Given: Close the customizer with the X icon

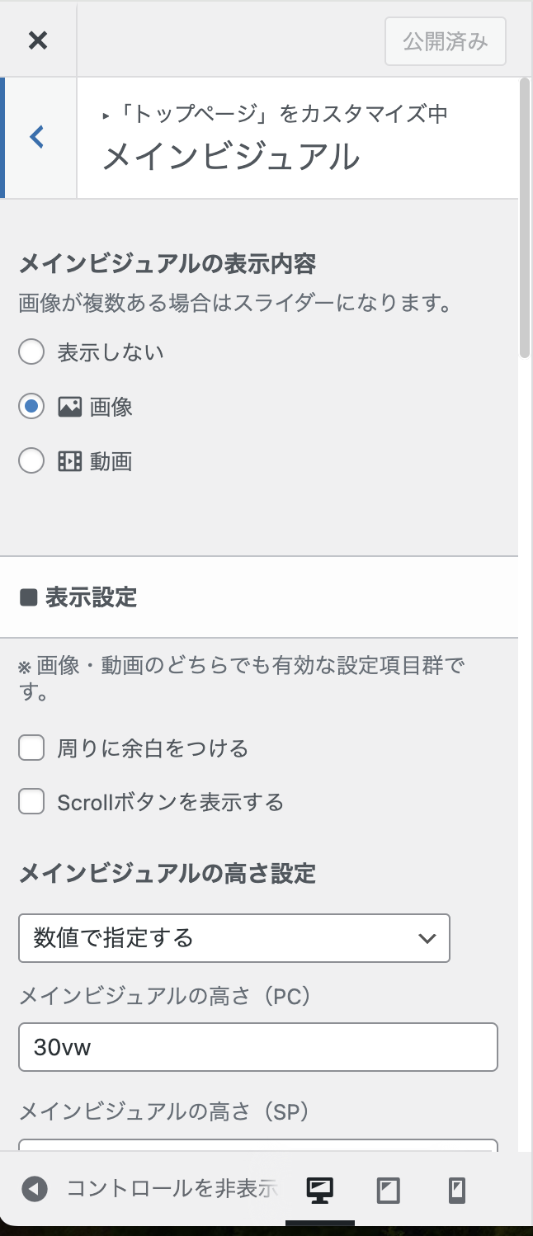Looking at the screenshot, I should point(38,40).
